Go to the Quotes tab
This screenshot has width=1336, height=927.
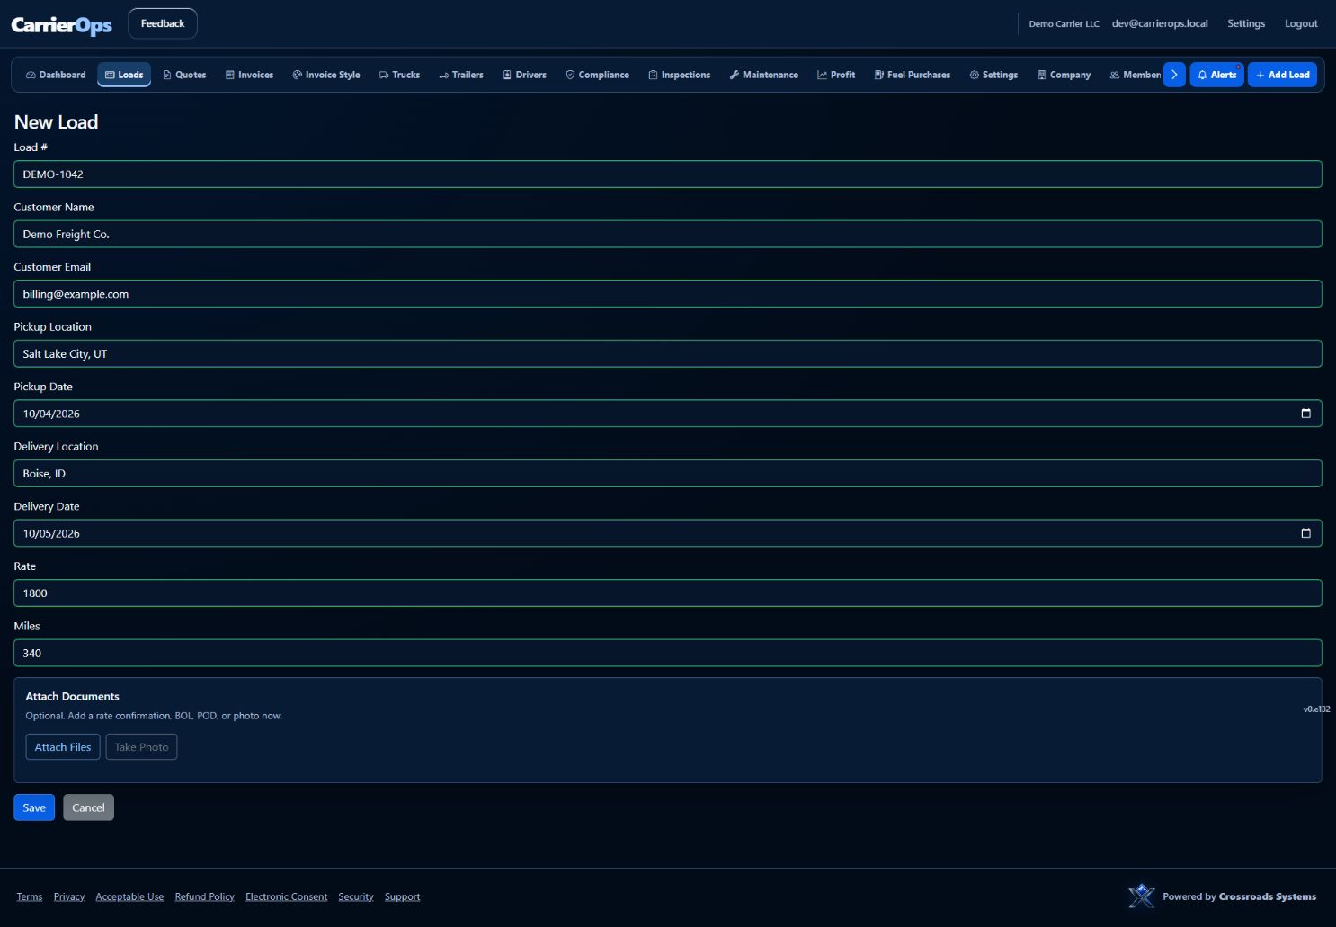coord(184,75)
